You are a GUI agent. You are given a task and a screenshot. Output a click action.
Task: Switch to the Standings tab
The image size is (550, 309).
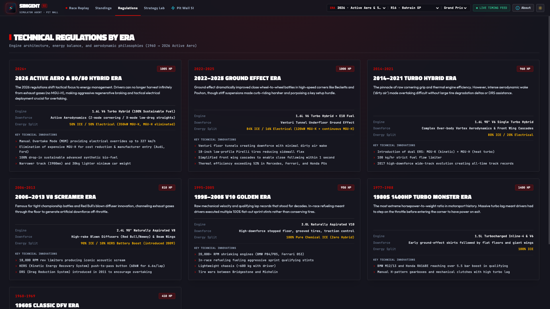103,8
